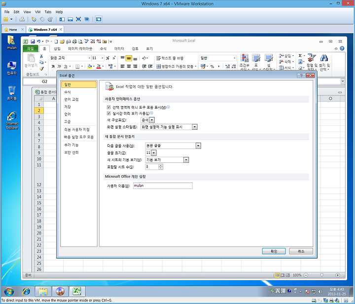Open the ScreenTip style dropdown
This screenshot has width=355, height=304.
[195, 127]
